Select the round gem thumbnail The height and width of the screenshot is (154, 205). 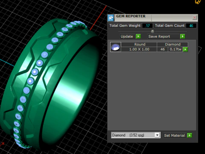point(115,47)
